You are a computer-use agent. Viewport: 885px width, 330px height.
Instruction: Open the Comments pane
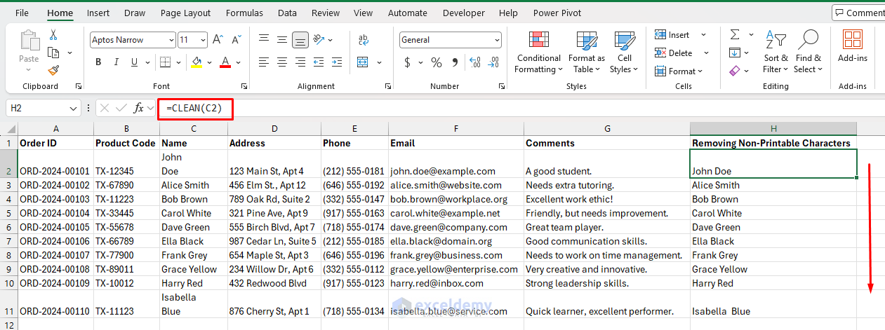click(859, 13)
